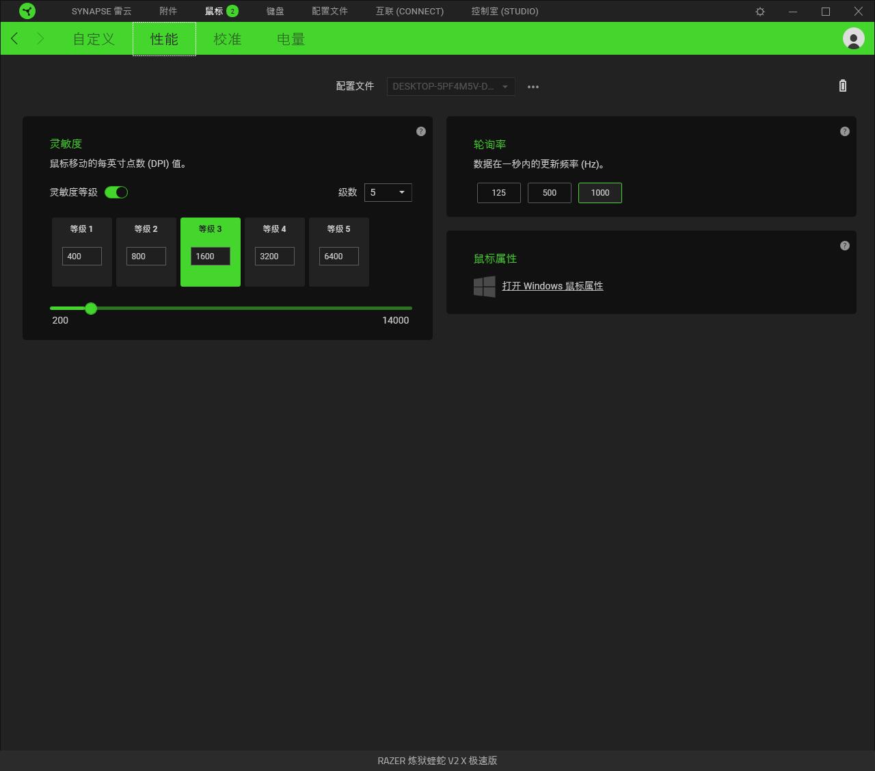Open the SYNAPSE 雷云 tab
This screenshot has height=771, width=875.
102,12
